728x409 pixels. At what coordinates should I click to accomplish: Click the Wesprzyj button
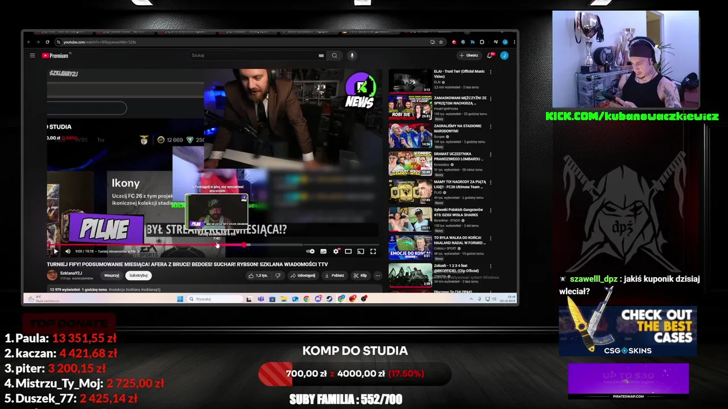pyautogui.click(x=111, y=276)
